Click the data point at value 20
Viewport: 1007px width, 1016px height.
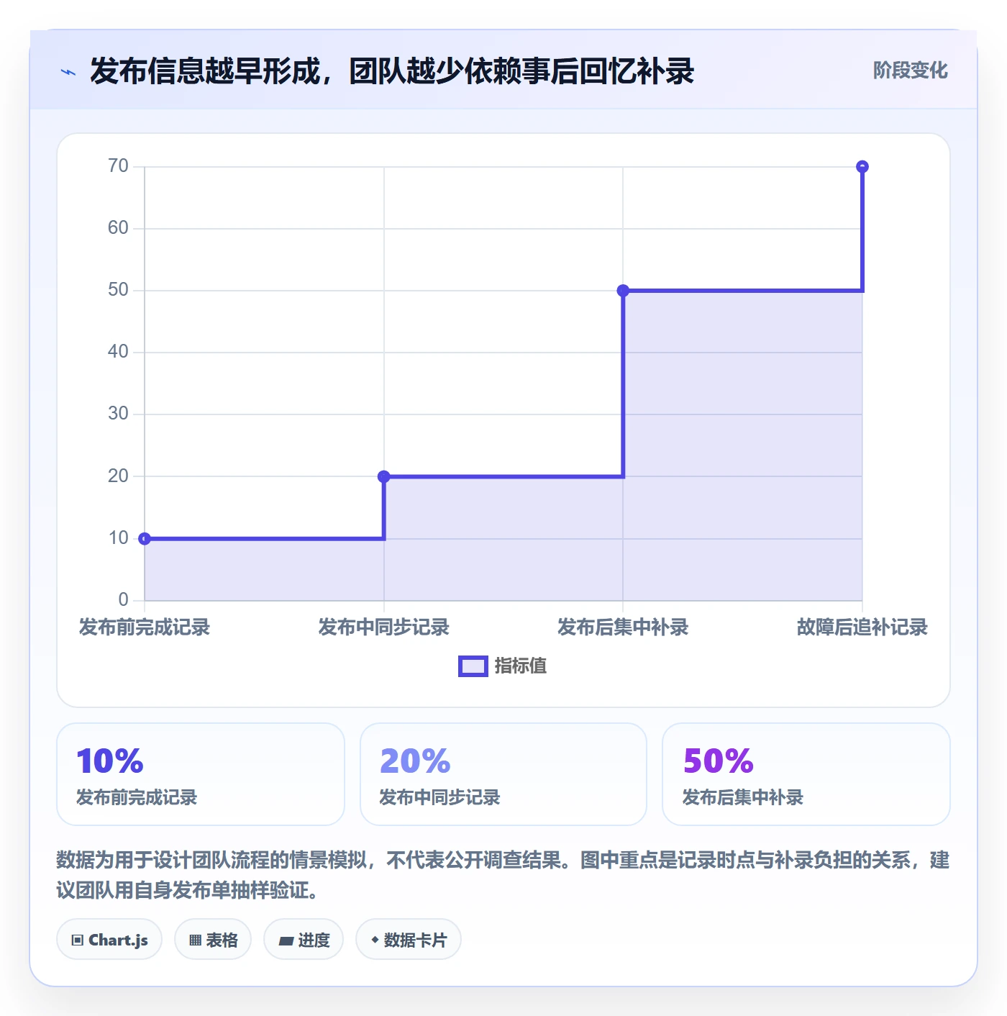tap(384, 476)
